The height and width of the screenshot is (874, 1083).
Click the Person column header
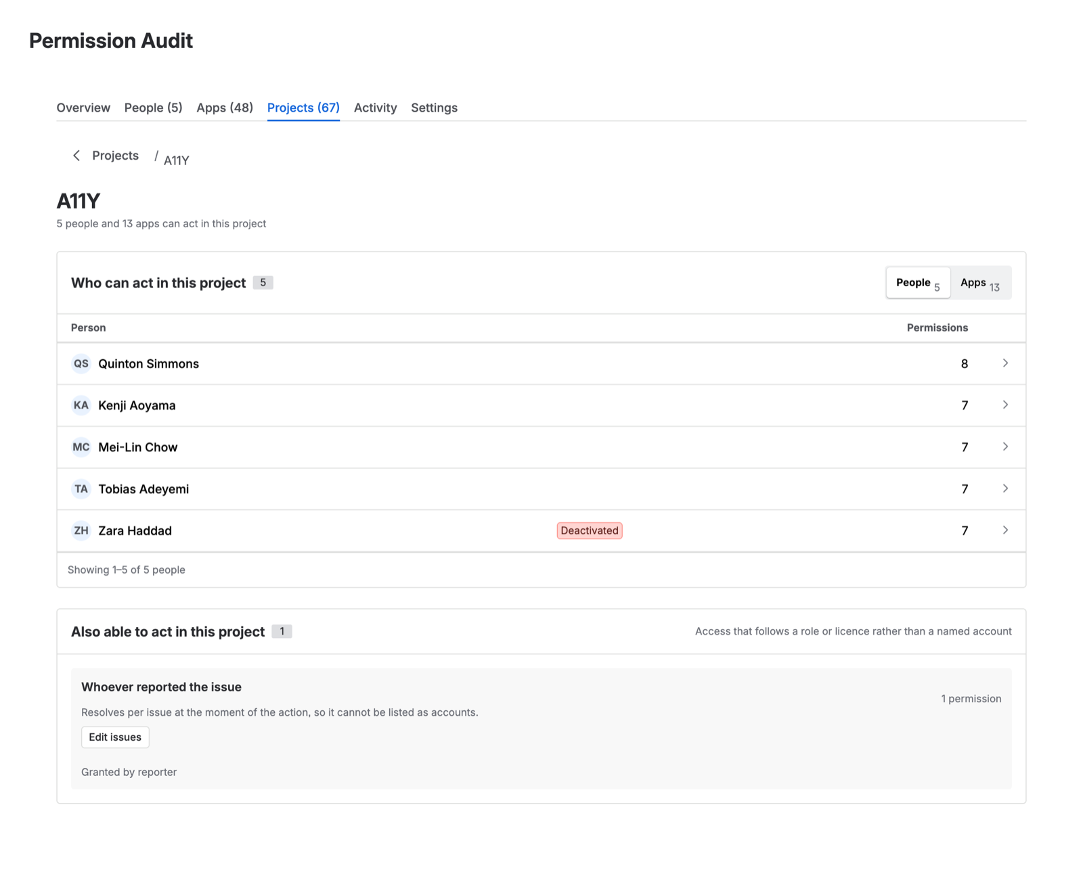(88, 327)
